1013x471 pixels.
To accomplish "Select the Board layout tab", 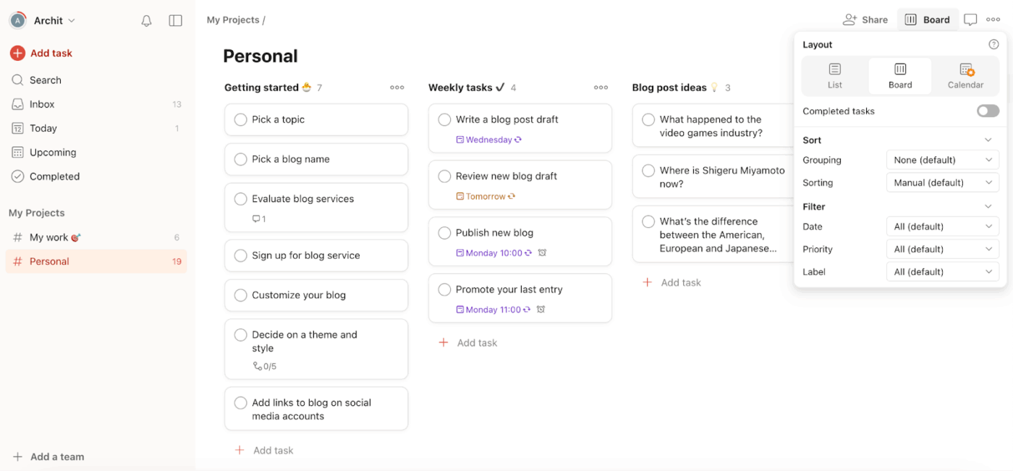I will (x=900, y=75).
